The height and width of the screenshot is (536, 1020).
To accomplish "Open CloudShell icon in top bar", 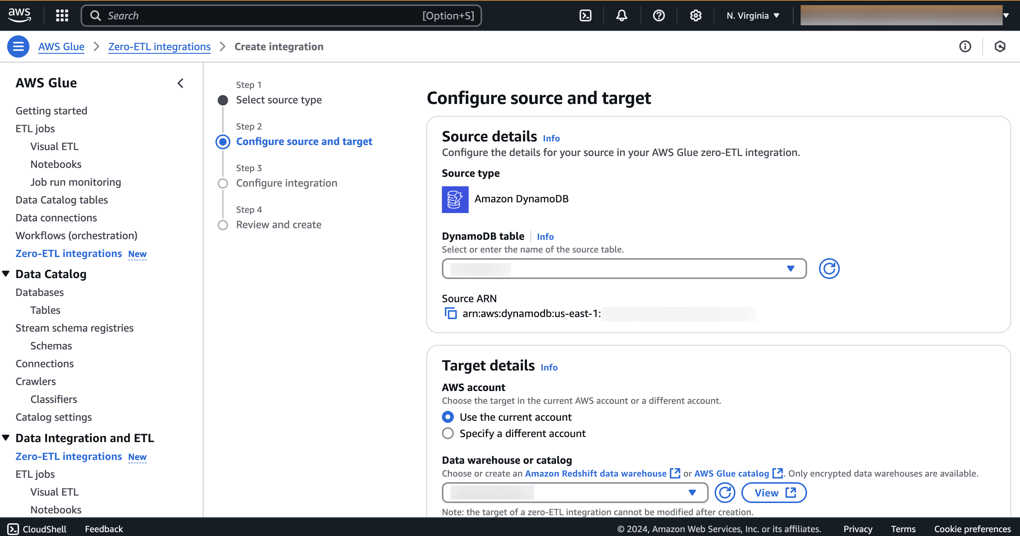I will click(585, 15).
